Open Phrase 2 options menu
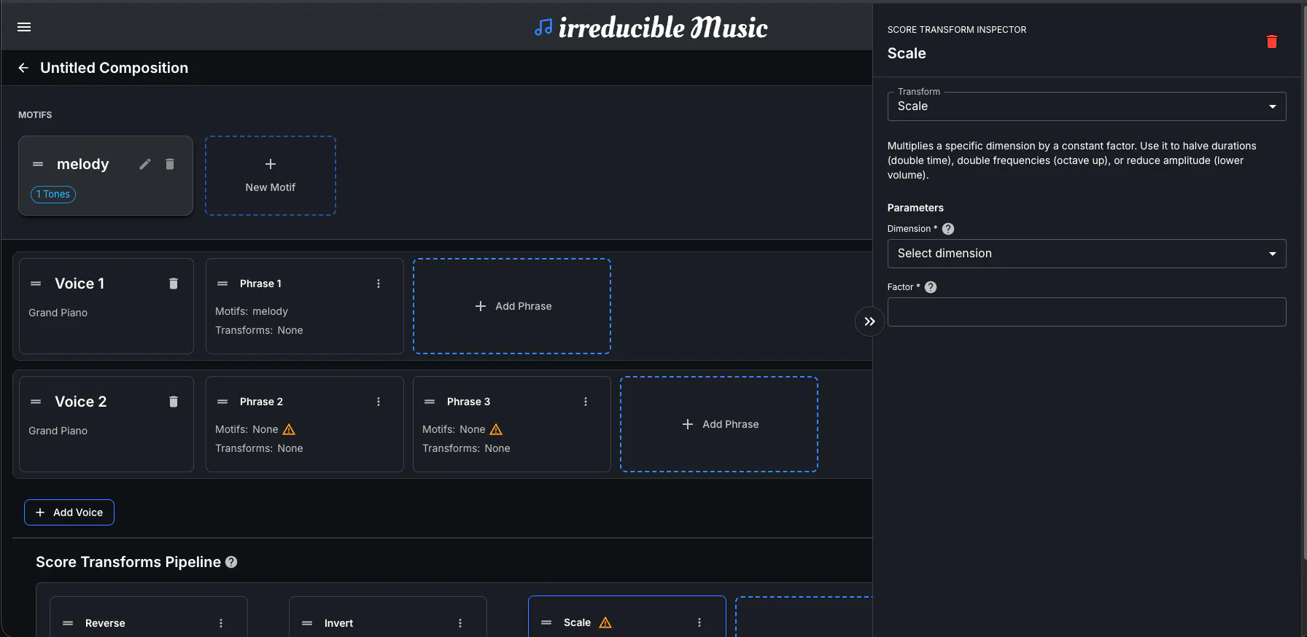The image size is (1307, 637). coord(379,402)
